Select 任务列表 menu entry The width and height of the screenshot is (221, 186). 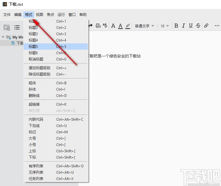pyautogui.click(x=56, y=178)
